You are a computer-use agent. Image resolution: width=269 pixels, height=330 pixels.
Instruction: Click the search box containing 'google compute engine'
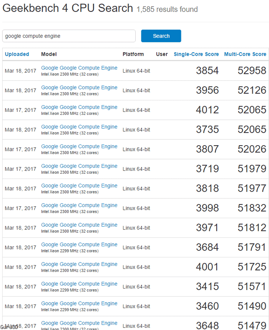pyautogui.click(x=69, y=36)
